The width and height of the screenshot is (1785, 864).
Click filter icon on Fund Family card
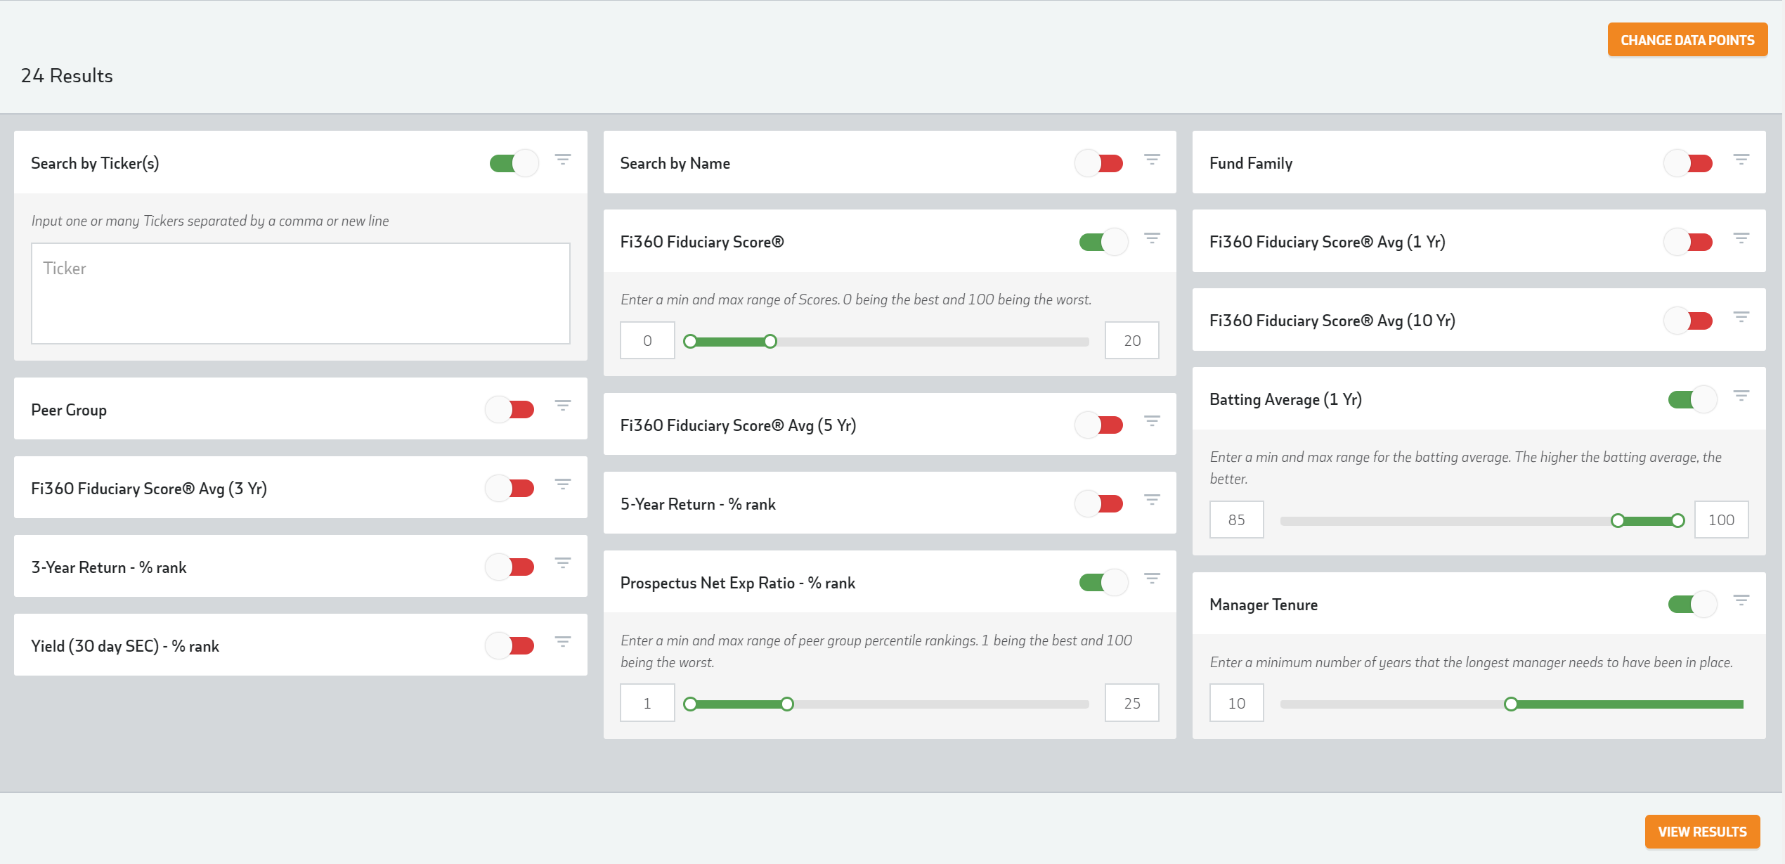[x=1741, y=160]
